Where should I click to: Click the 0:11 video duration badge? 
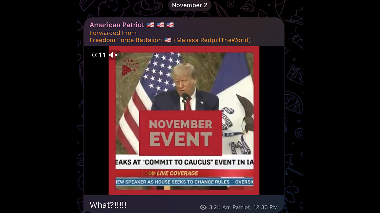[x=99, y=55]
